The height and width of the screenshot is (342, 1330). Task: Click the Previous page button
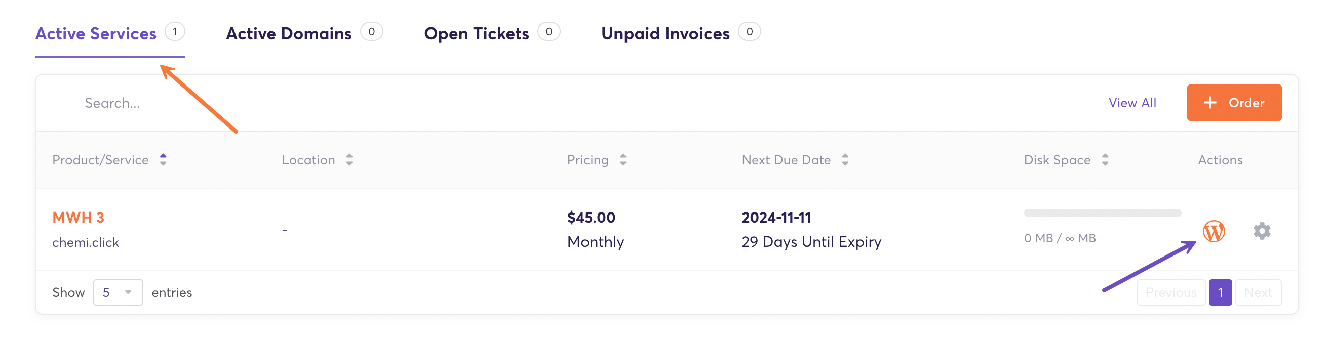coord(1170,292)
